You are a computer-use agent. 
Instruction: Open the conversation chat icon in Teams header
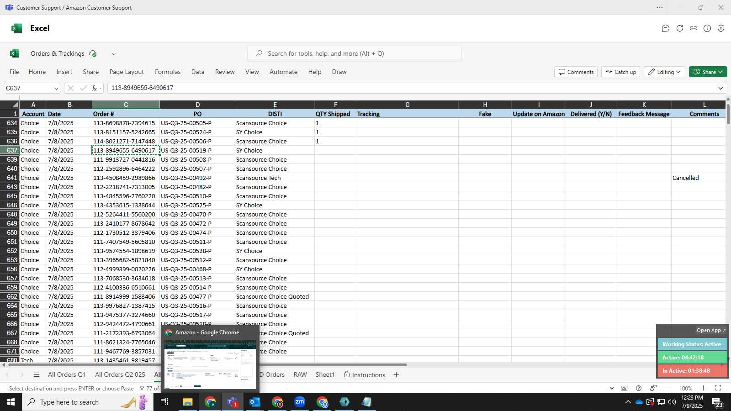[x=666, y=28]
